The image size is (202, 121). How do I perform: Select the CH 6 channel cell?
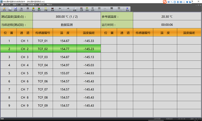point(25,81)
